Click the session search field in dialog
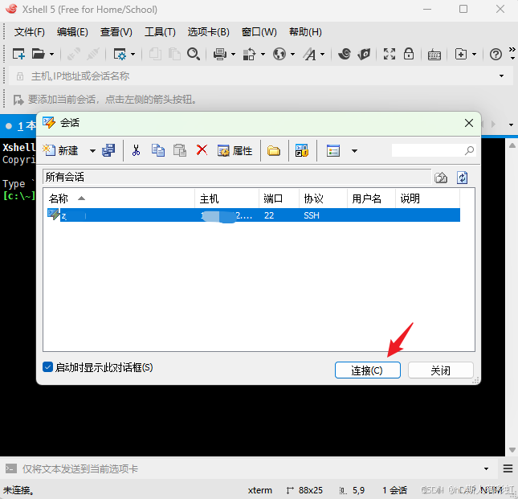 [x=434, y=150]
